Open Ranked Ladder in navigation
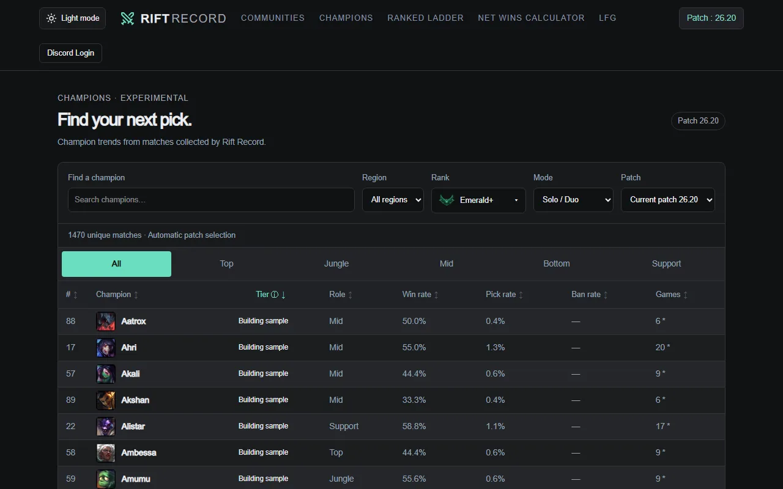 (x=425, y=18)
